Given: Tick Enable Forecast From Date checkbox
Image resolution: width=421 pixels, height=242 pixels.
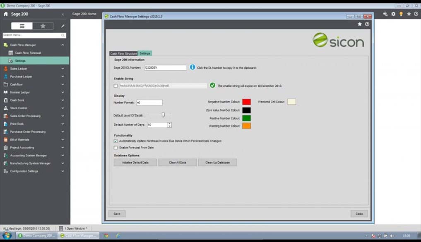Looking at the screenshot, I should (116, 148).
